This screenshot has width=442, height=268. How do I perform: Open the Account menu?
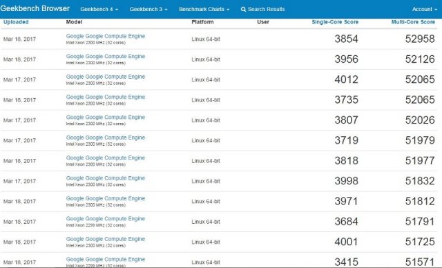pos(424,9)
